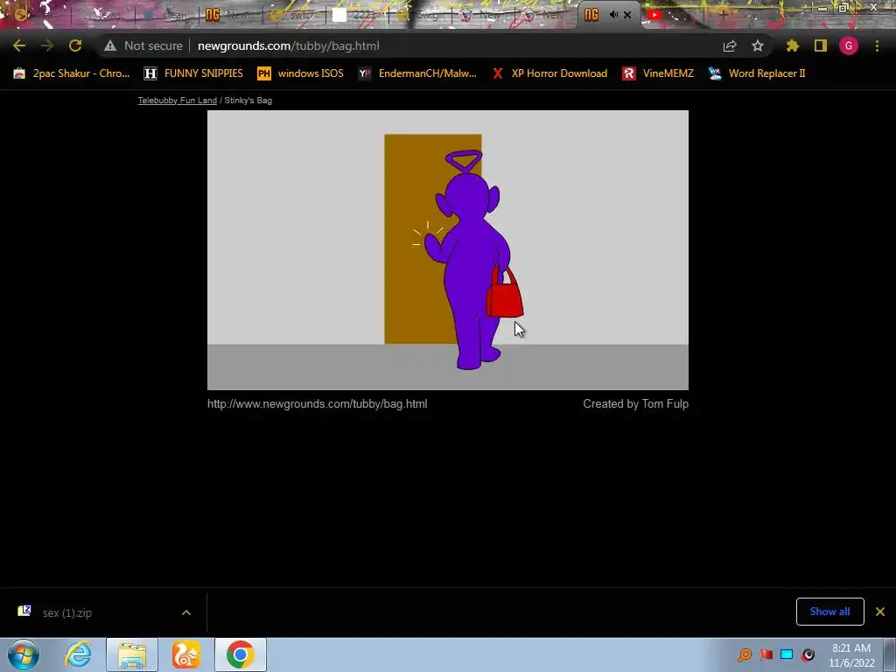Open UC Browser from the taskbar

coord(186,654)
